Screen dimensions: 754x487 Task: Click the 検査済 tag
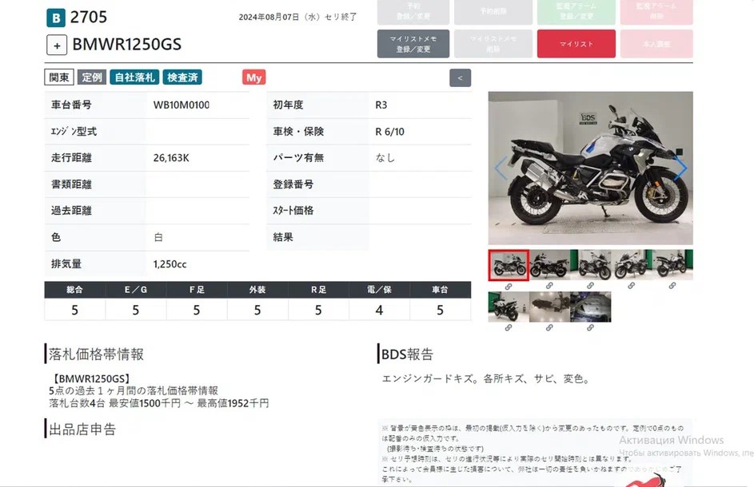pyautogui.click(x=182, y=77)
